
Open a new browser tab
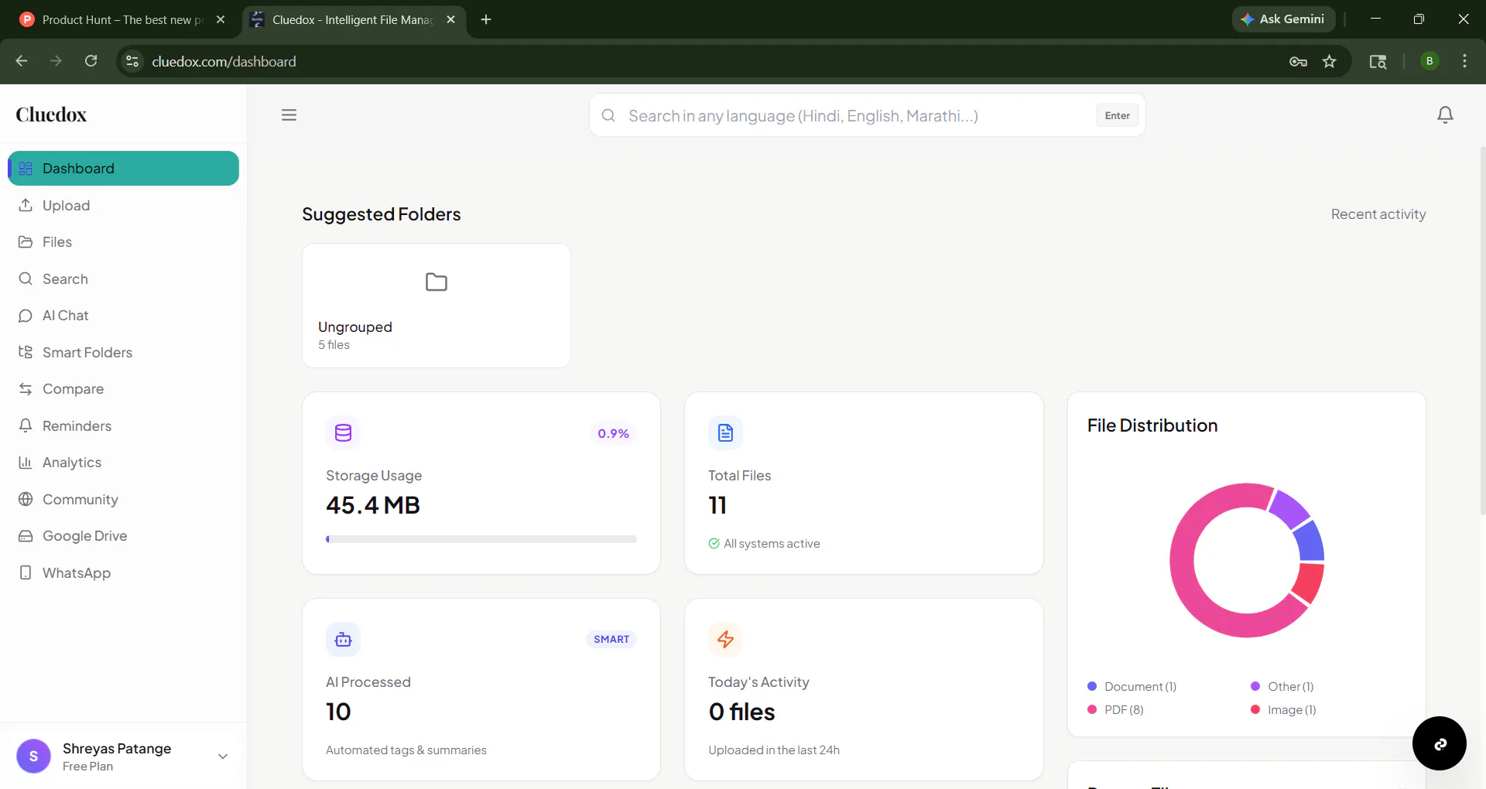coord(486,19)
